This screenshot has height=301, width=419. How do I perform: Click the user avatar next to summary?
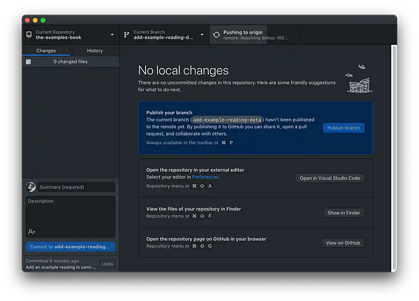click(31, 187)
